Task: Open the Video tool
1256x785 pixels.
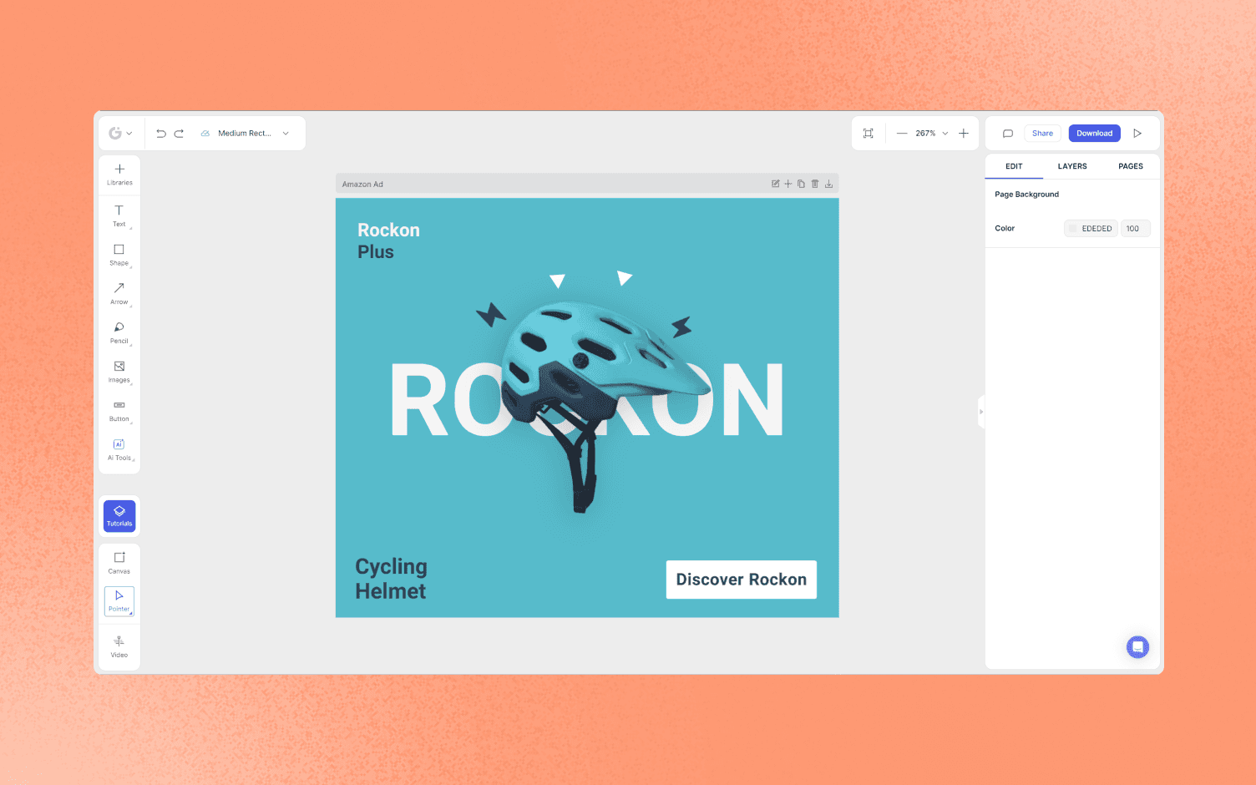Action: pyautogui.click(x=119, y=647)
